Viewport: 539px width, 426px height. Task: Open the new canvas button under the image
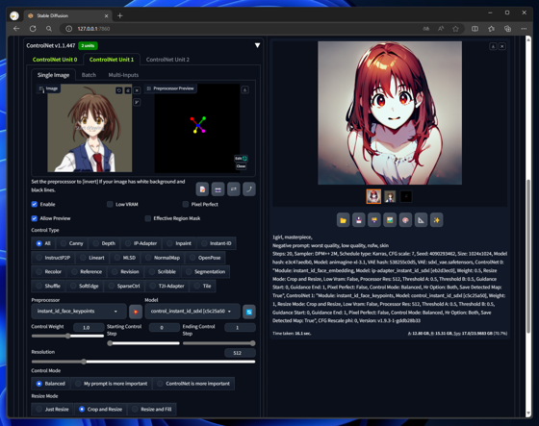click(x=202, y=189)
